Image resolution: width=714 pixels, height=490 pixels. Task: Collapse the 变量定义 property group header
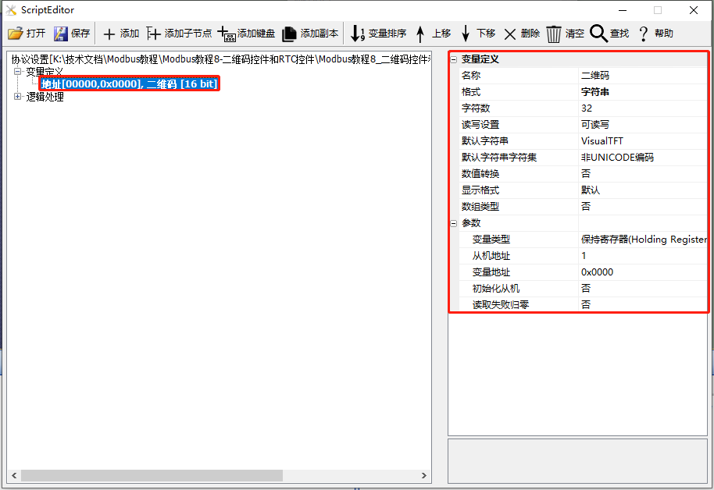coord(454,59)
